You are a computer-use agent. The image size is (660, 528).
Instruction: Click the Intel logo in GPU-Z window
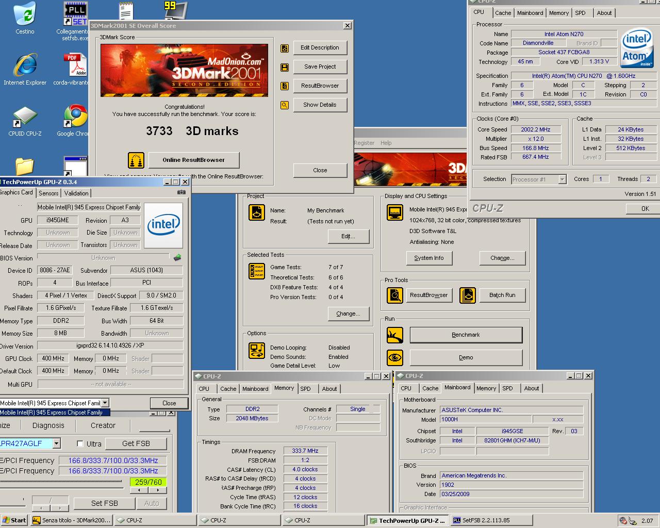coord(163,225)
